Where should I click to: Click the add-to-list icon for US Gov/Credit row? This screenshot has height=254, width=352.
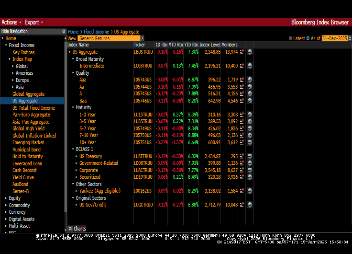[x=242, y=205]
